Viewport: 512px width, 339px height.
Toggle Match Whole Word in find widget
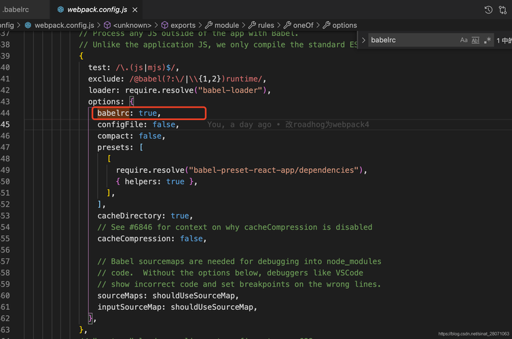pos(475,40)
